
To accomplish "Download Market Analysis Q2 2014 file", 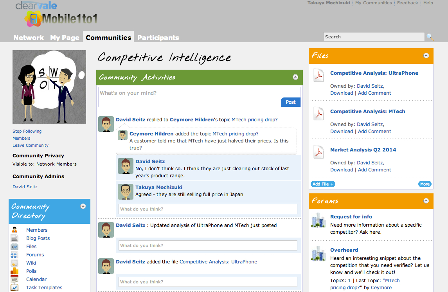I will point(342,169).
